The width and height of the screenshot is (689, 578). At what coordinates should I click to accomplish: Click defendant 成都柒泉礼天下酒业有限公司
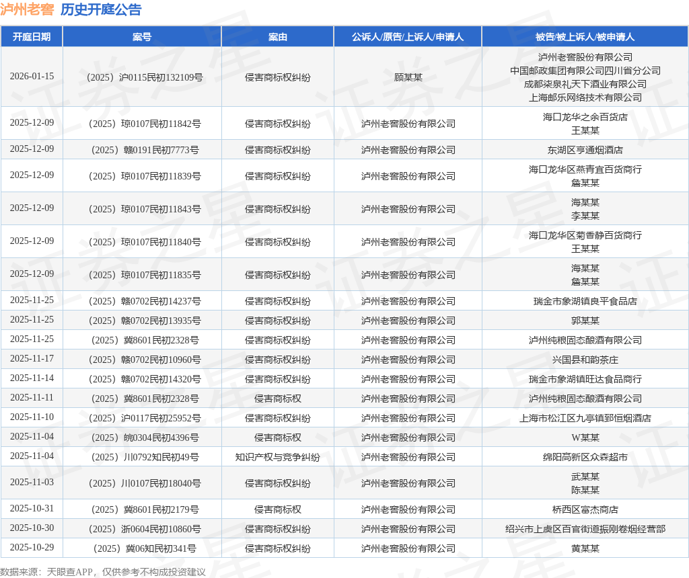(x=585, y=84)
